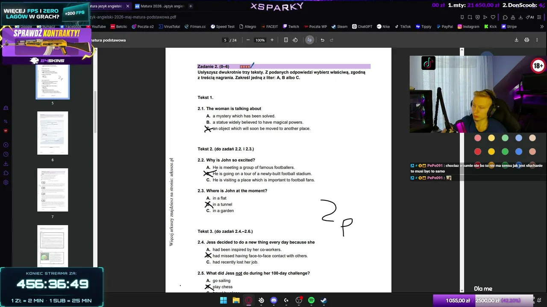The width and height of the screenshot is (547, 307).
Task: Click the PDF scrollbar up arrow
Action: pyautogui.click(x=462, y=50)
